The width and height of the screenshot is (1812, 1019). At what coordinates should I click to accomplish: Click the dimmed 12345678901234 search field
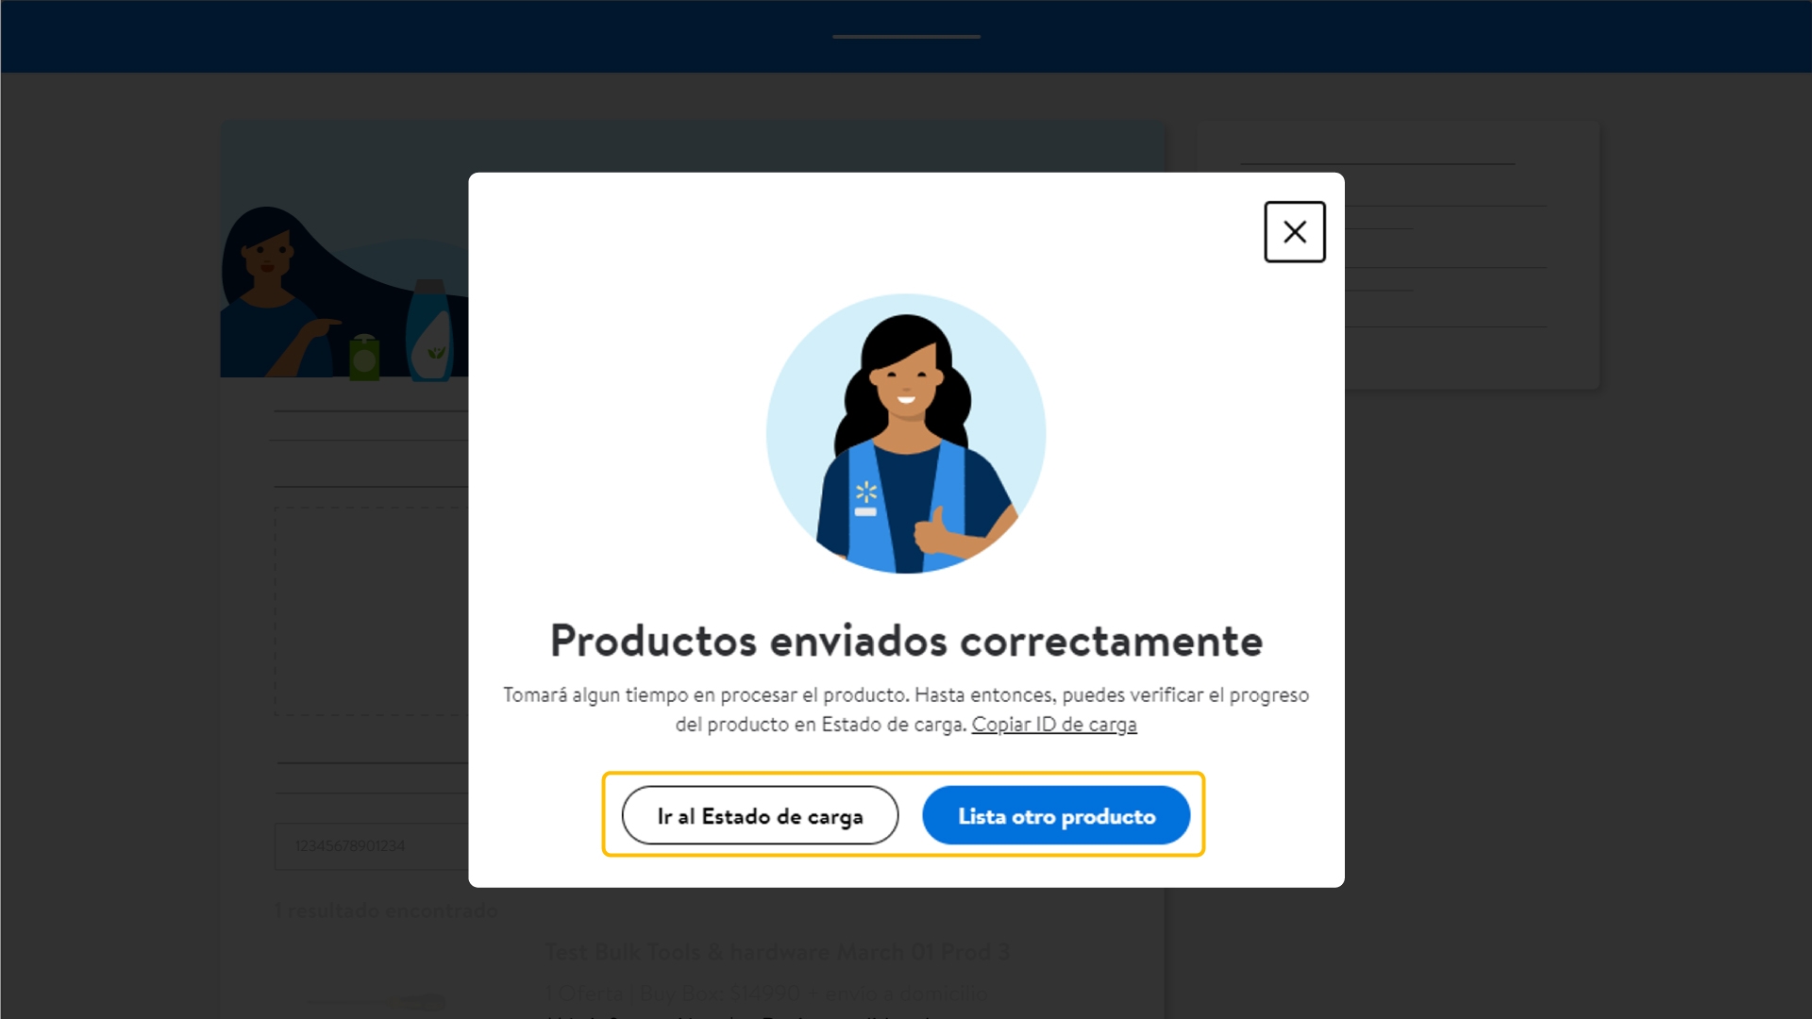pyautogui.click(x=372, y=846)
